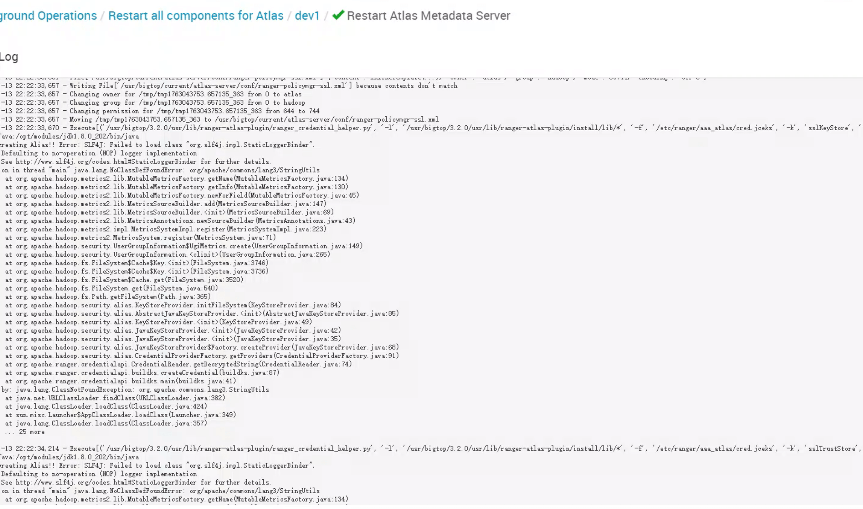
Task: Click the buildks.main stack trace line
Action: pos(121,381)
